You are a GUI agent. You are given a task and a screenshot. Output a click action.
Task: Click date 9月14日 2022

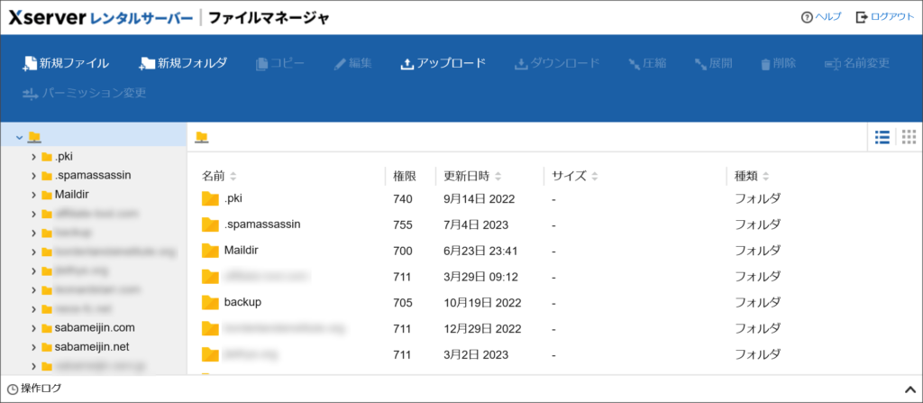[x=480, y=199]
